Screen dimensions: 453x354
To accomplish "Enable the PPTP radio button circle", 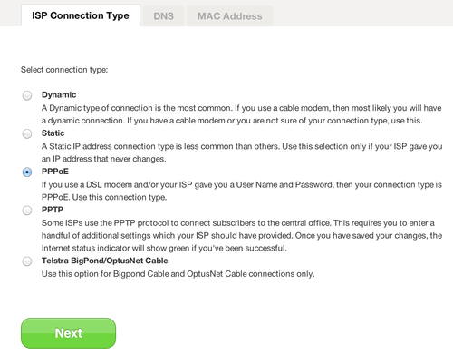I will coord(27,211).
